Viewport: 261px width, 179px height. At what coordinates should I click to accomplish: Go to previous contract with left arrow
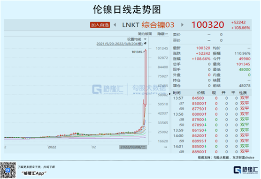115,25
